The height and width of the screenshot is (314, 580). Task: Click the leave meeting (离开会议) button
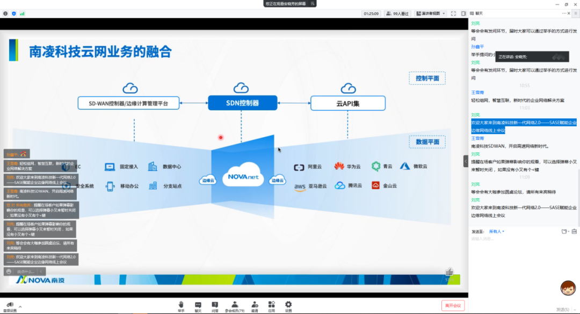click(x=453, y=305)
